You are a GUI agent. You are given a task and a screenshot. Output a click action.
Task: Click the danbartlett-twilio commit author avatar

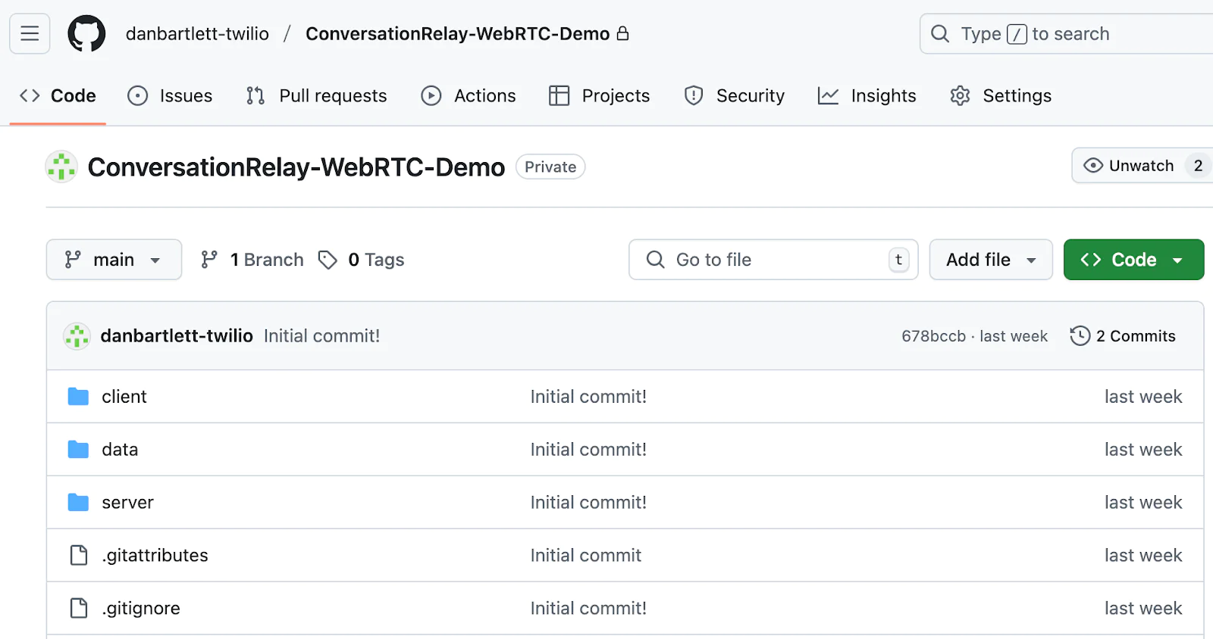77,336
